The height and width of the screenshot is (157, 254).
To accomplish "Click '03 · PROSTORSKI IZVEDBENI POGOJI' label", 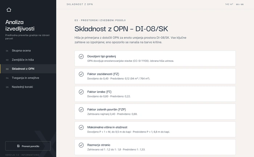I will click(x=100, y=20).
